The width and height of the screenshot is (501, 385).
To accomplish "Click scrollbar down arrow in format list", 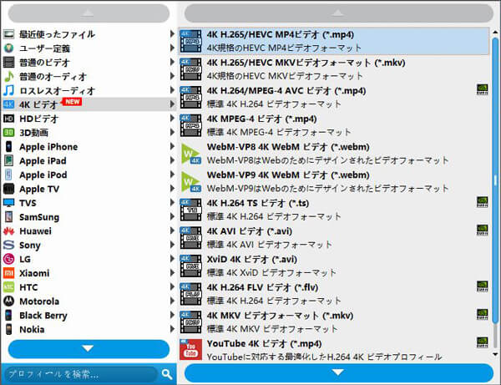I will coord(495,354).
